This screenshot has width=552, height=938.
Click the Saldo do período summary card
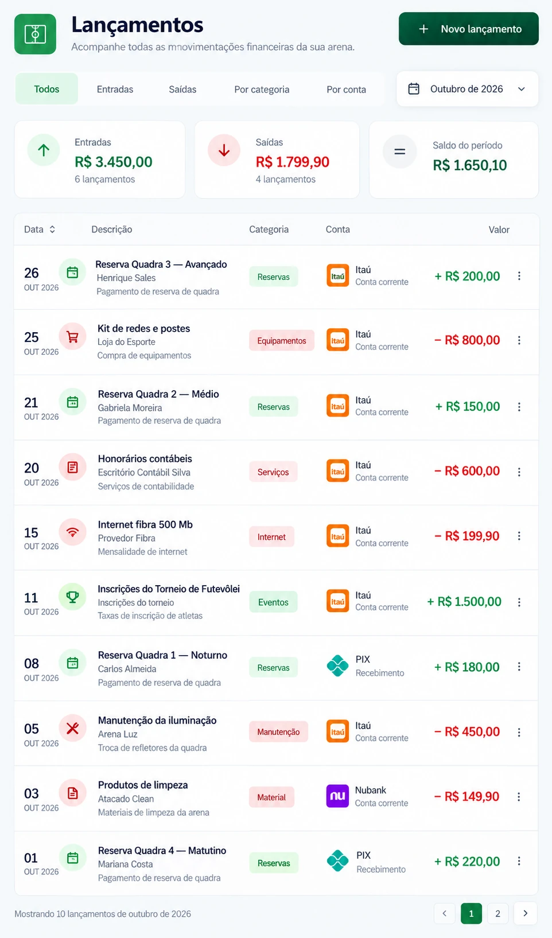[454, 159]
